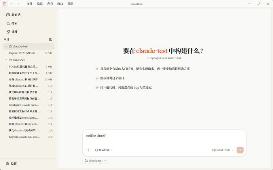Close the Claudinal window
Viewport: 273px width, 170px height.
[268, 4]
